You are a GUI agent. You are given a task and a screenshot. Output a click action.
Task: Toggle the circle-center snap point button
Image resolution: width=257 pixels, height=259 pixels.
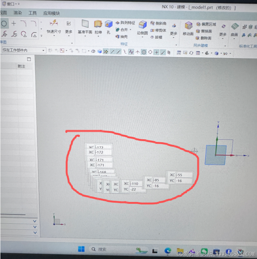click(x=144, y=52)
